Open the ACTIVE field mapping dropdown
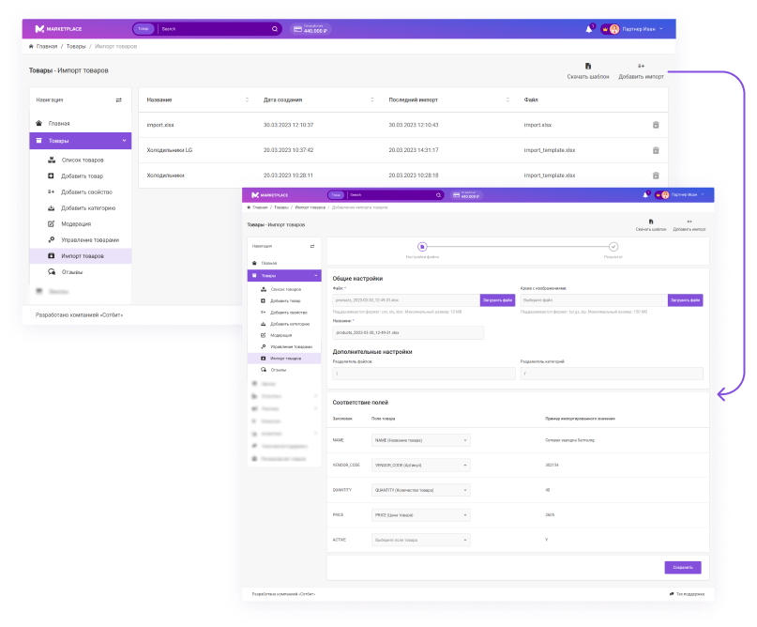757x627 pixels. click(x=420, y=540)
